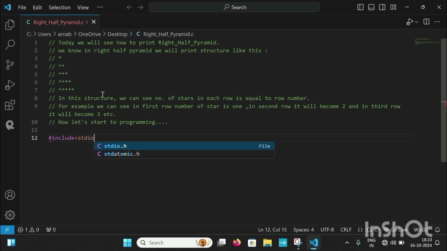Open File Explorer from the taskbar
This screenshot has width=447, height=251.
point(268,243)
